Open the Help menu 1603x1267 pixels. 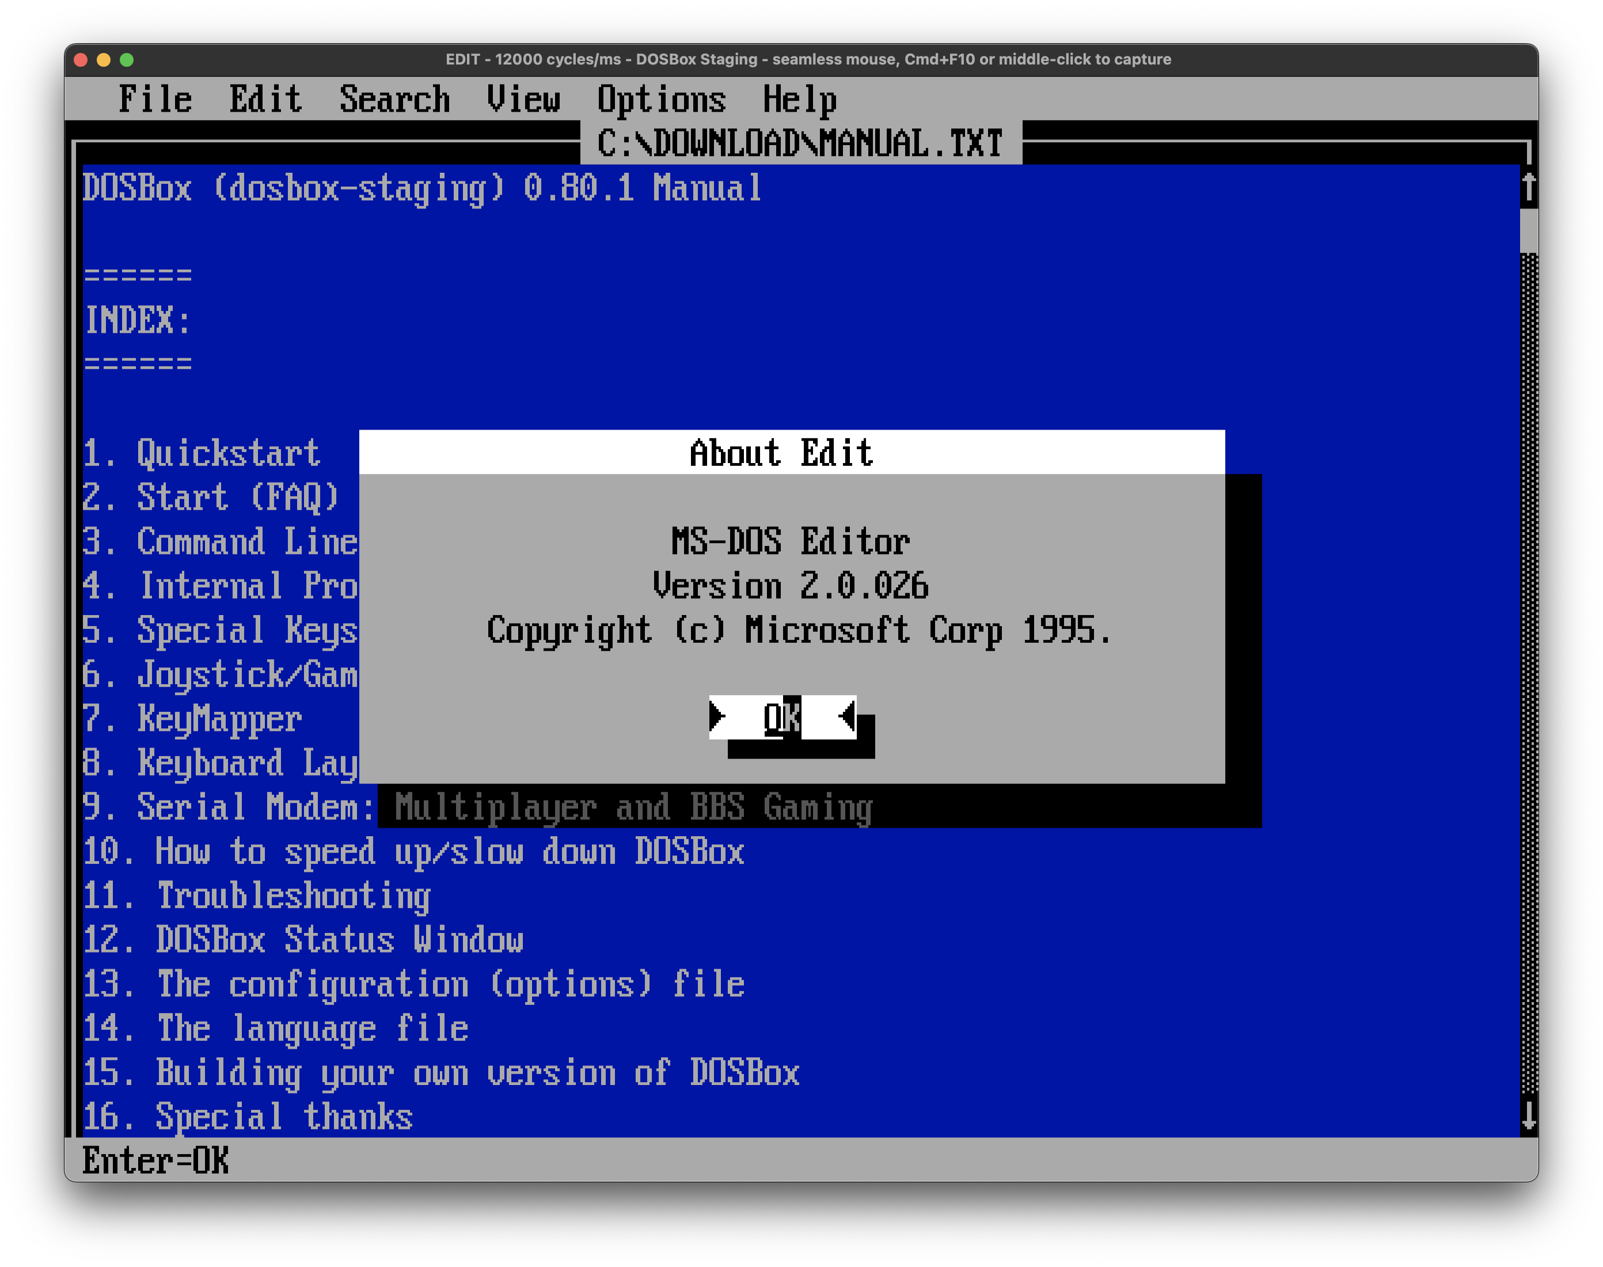tap(801, 97)
